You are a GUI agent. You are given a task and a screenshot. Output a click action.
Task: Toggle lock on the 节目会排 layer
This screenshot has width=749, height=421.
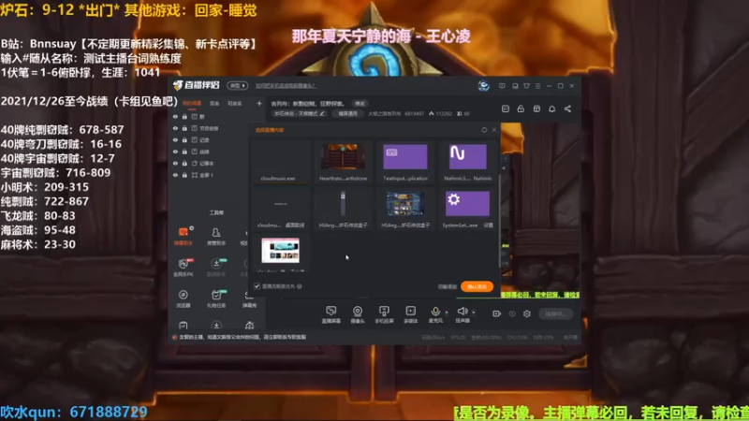point(184,128)
